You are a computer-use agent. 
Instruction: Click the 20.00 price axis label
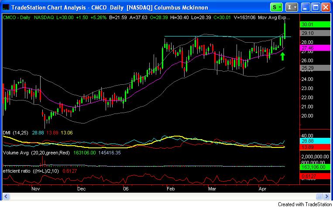[307, 116]
